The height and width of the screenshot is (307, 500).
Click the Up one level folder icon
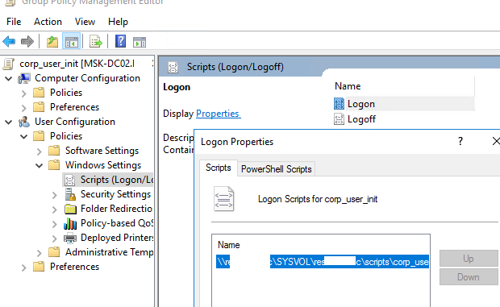(x=52, y=42)
